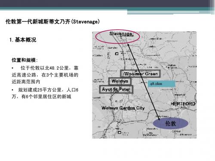Screen dimensions: 215x161
Task: Click the Stevenage text label on the map
Action: pos(121,34)
